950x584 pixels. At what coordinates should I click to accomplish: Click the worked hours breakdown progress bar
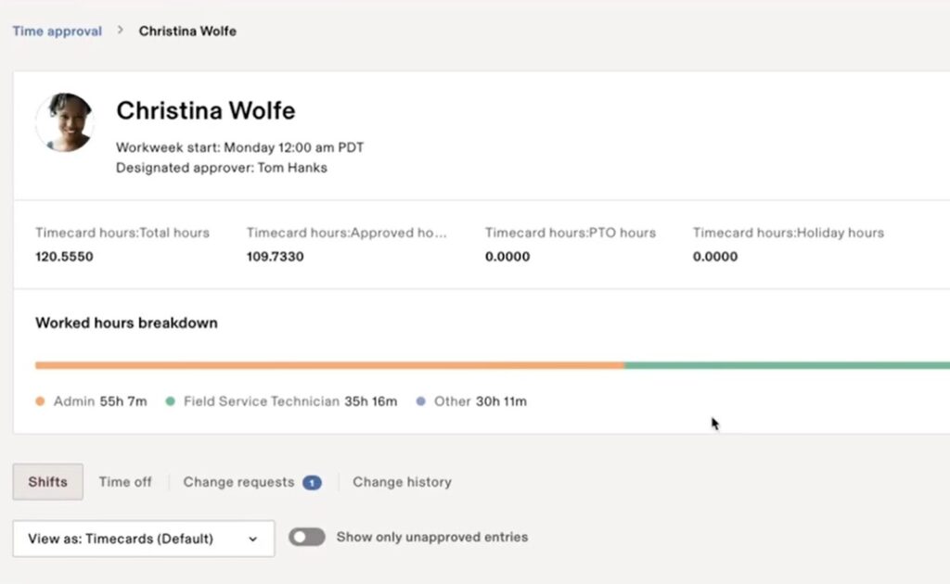464,364
